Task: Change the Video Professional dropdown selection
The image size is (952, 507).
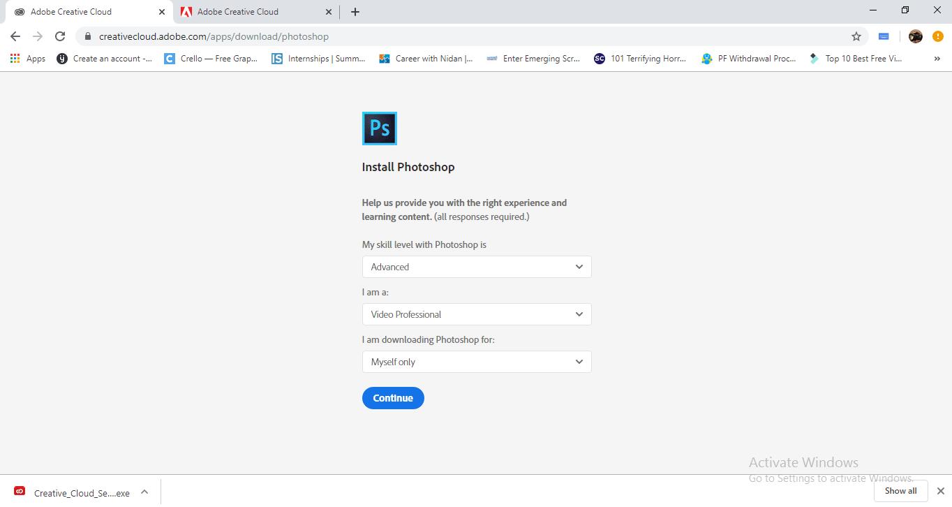Action: pos(477,314)
